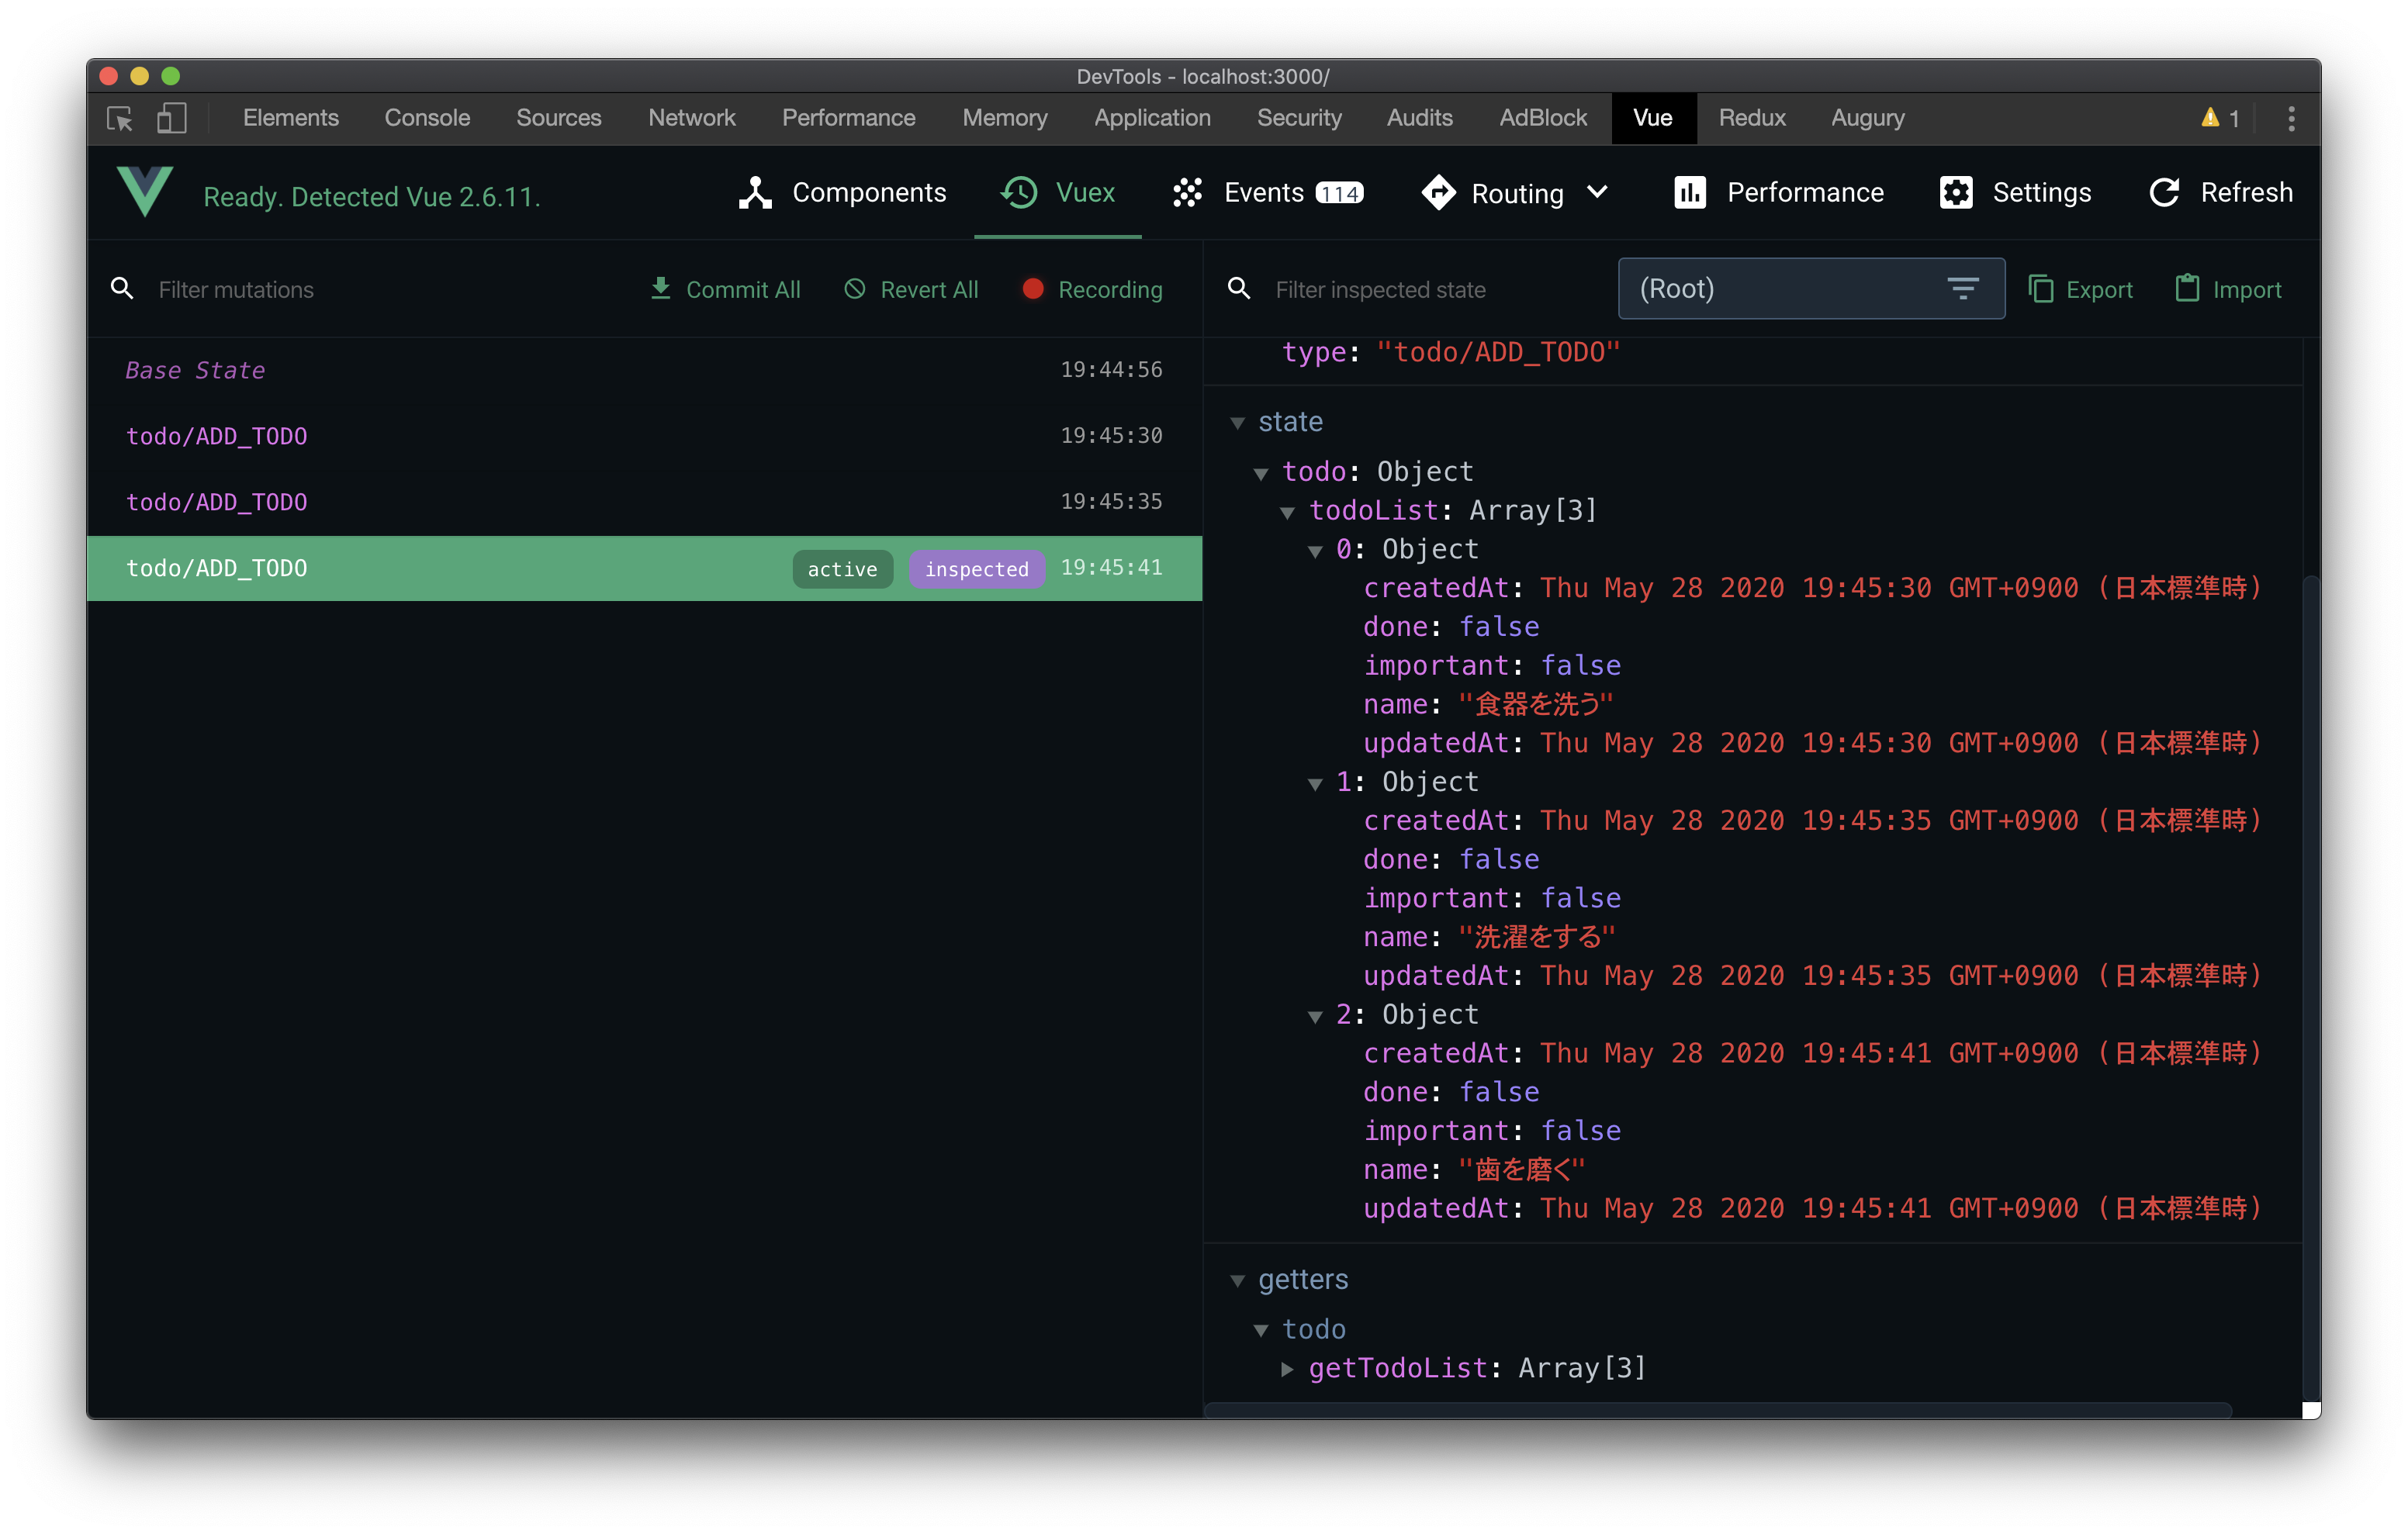Switch to the Console tab
This screenshot has height=1534, width=2408.
tap(427, 118)
